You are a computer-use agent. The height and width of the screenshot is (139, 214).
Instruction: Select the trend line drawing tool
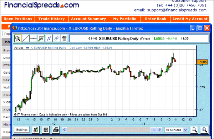[26, 38]
